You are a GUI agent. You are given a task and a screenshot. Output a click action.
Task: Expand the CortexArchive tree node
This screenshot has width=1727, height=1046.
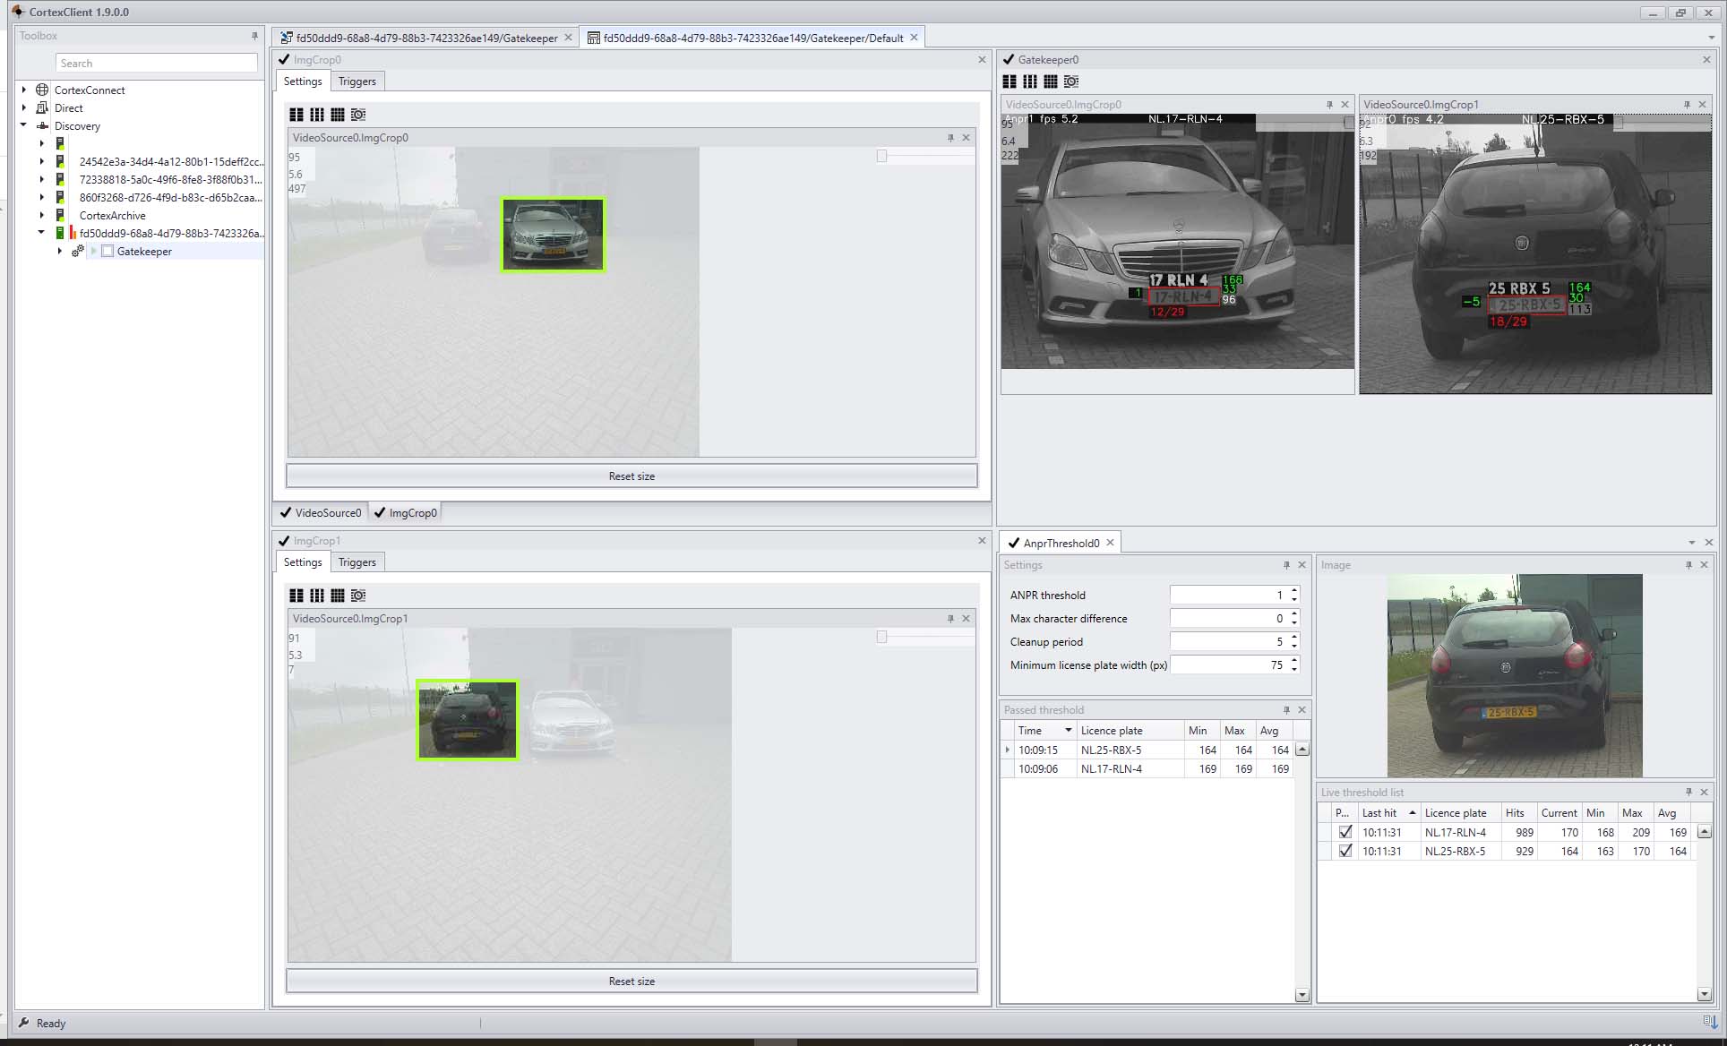(x=41, y=215)
